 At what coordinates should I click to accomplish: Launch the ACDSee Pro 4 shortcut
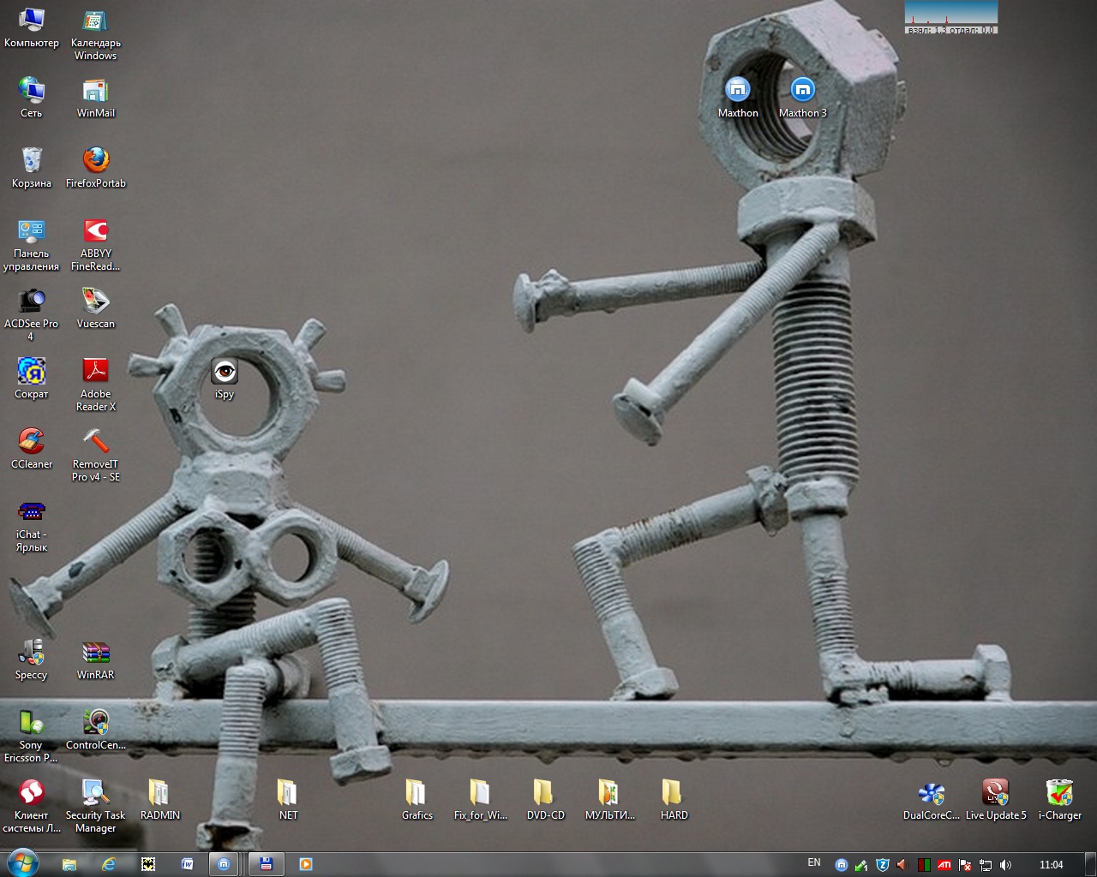[x=32, y=301]
